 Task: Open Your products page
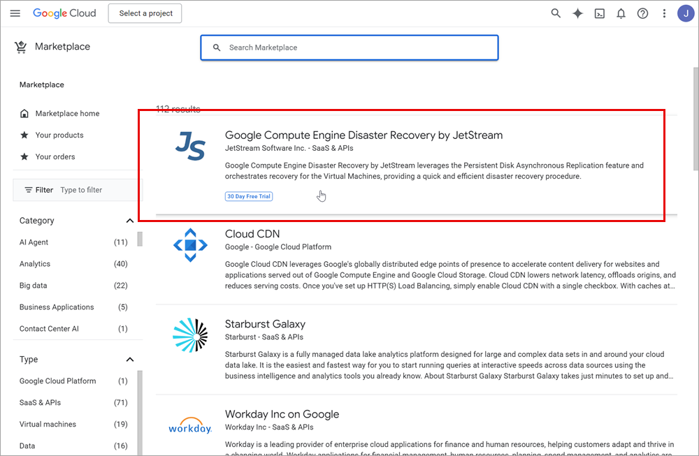pos(59,135)
